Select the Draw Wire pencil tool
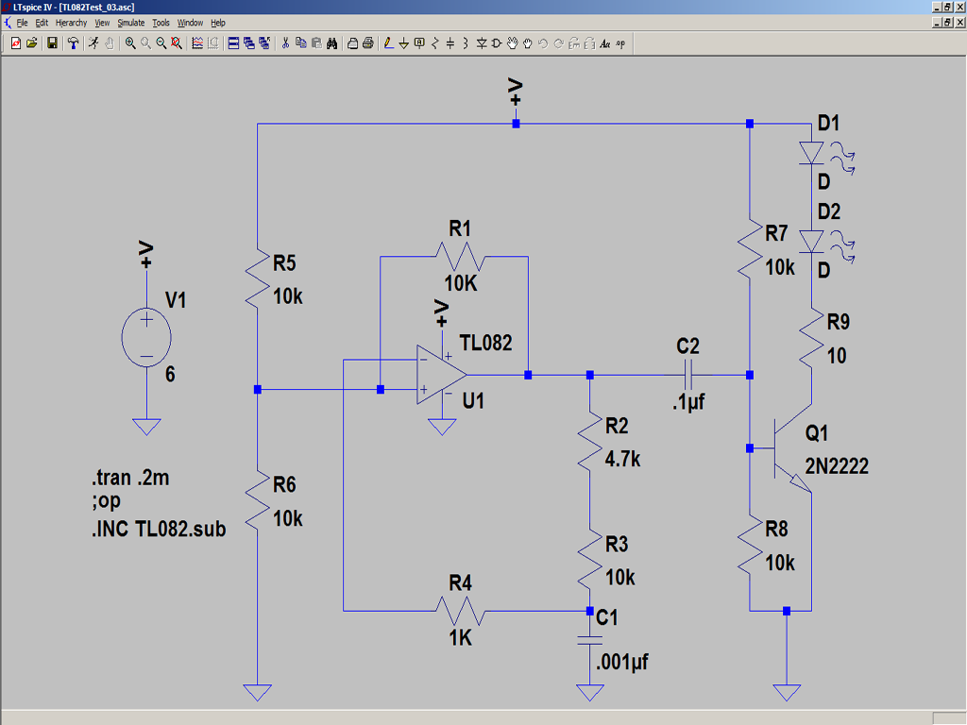The height and width of the screenshot is (725, 967). tap(388, 43)
